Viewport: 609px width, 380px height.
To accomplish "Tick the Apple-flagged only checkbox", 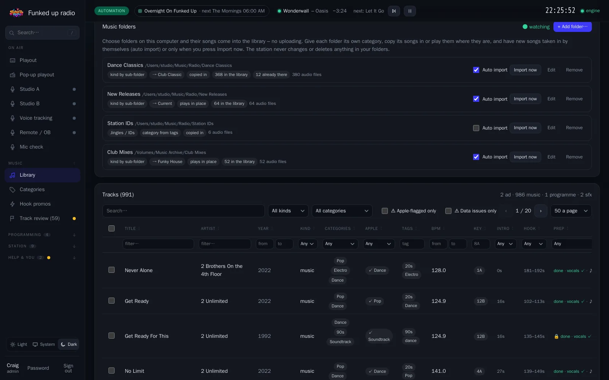I will (385, 211).
